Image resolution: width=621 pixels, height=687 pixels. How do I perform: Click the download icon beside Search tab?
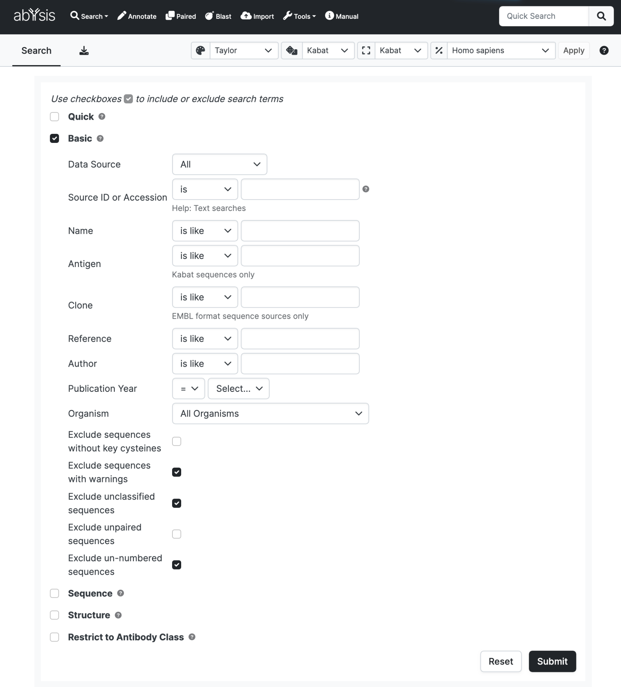(84, 51)
